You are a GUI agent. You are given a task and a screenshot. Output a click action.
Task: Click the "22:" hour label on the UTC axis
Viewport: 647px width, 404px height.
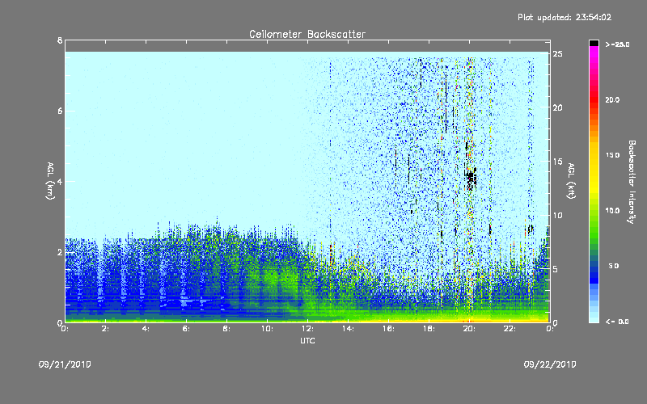click(510, 329)
